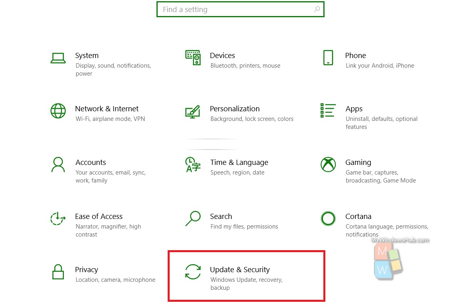Open Network & Internet title
The height and width of the screenshot is (307, 473).
(x=107, y=109)
